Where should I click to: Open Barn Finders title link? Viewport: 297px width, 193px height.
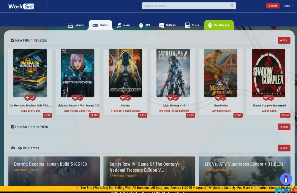point(222,105)
